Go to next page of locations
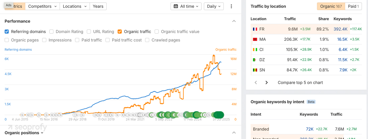368x139 pixels. click(x=266, y=83)
